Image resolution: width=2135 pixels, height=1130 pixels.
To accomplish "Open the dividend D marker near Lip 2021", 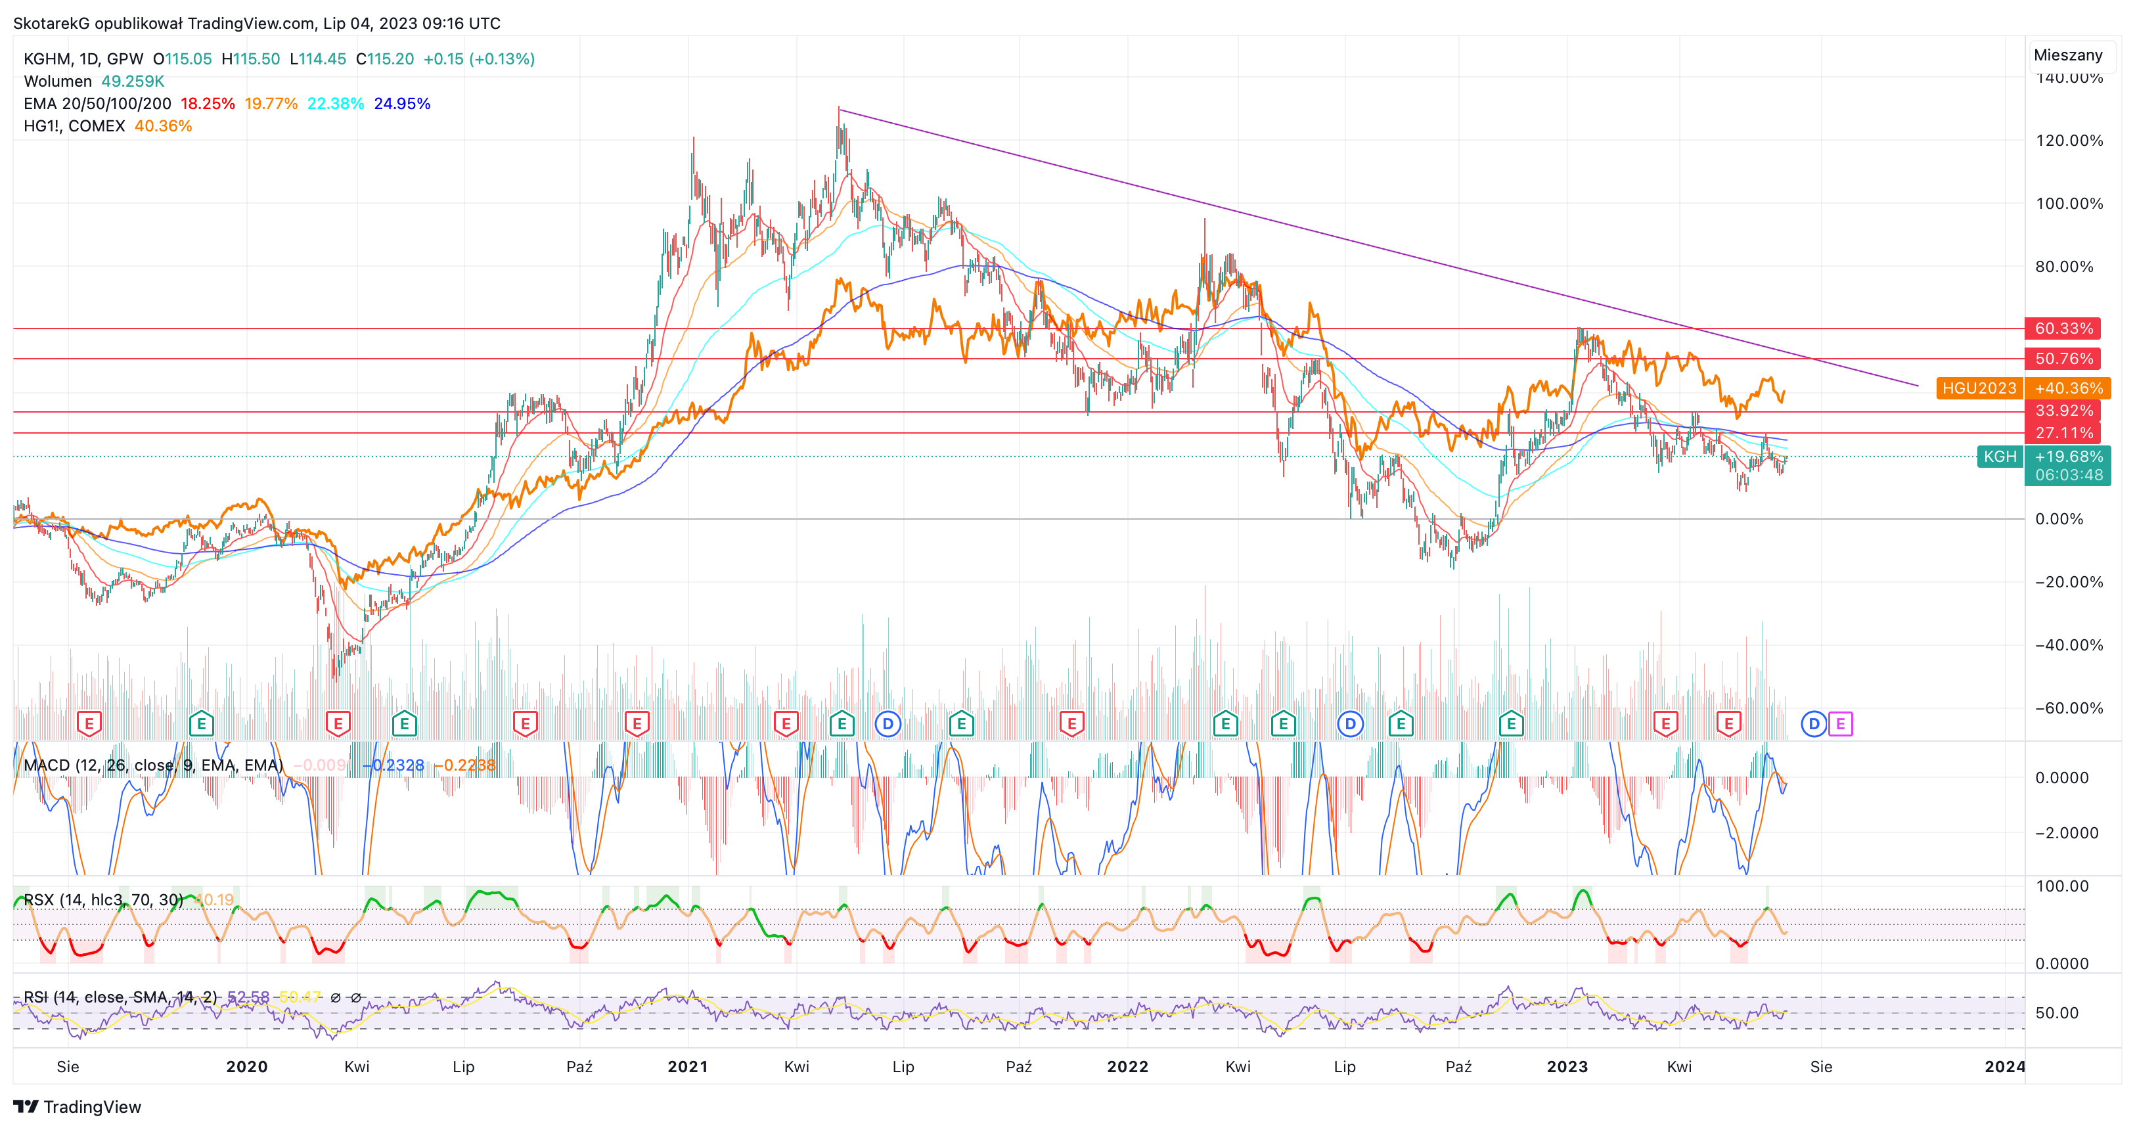I will (888, 724).
